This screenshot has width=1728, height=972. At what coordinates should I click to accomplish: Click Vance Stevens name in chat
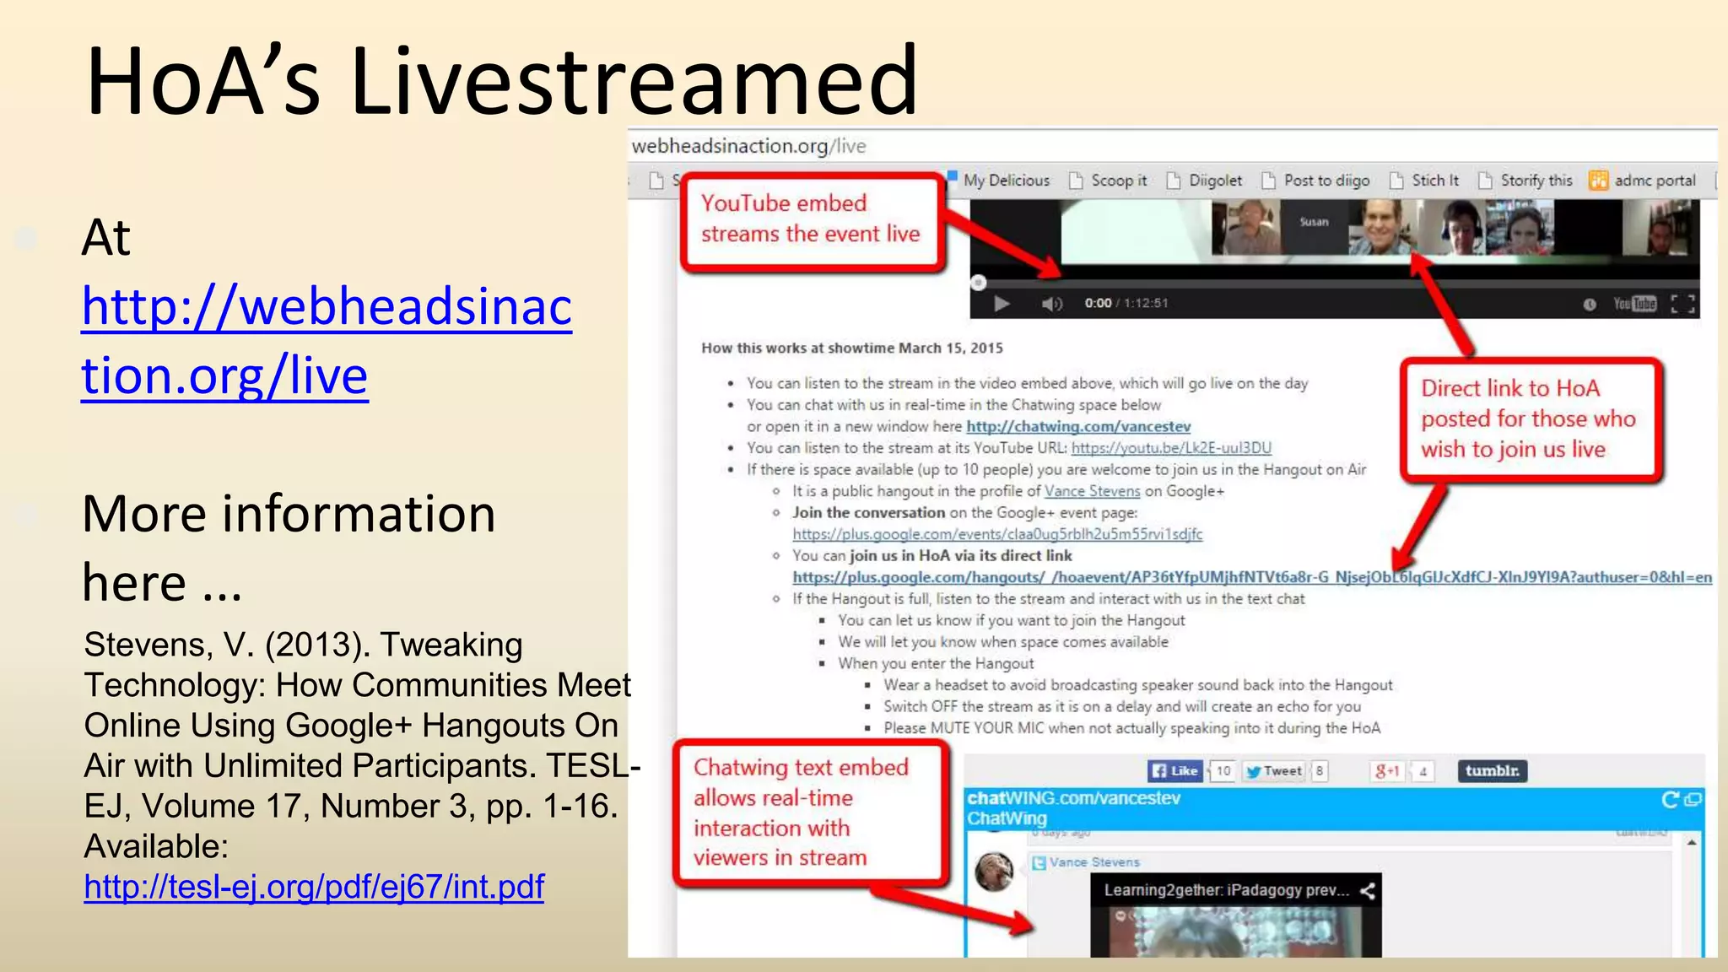pyautogui.click(x=1094, y=862)
